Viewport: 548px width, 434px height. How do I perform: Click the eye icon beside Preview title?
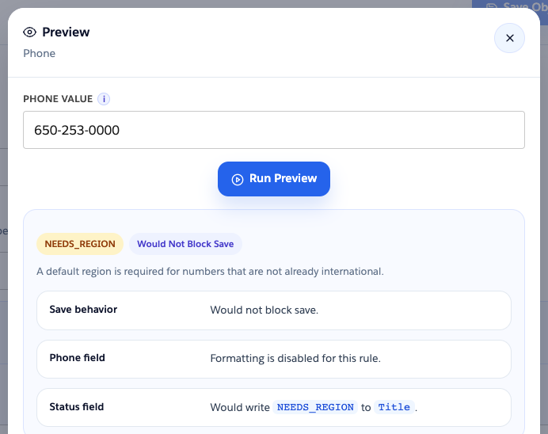pyautogui.click(x=30, y=32)
